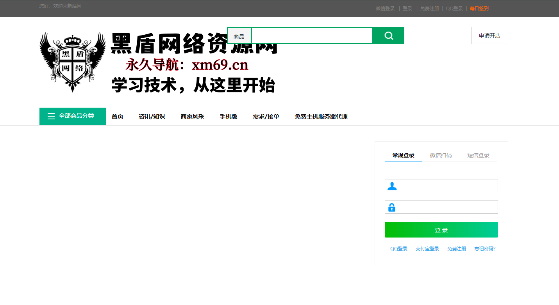The height and width of the screenshot is (305, 559).
Task: Click the green 登录 button
Action: pyautogui.click(x=441, y=230)
